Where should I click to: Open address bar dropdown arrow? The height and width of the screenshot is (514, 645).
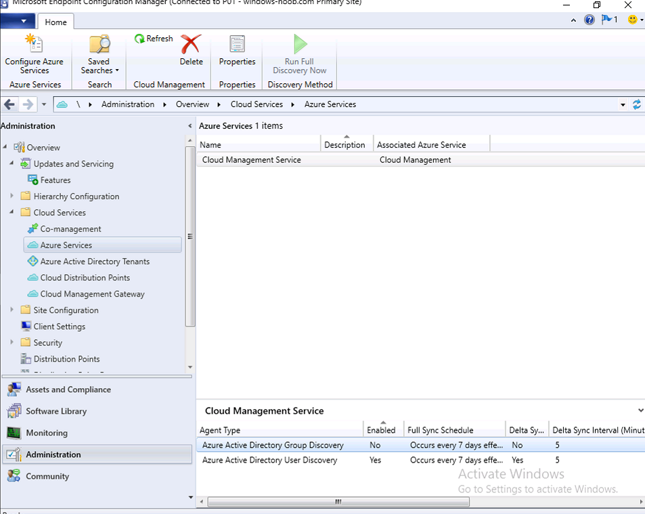tap(623, 105)
